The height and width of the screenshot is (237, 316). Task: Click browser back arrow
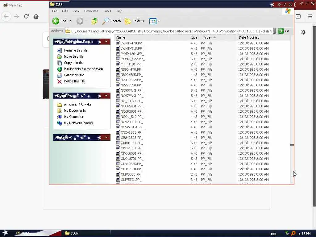tap(6, 16)
